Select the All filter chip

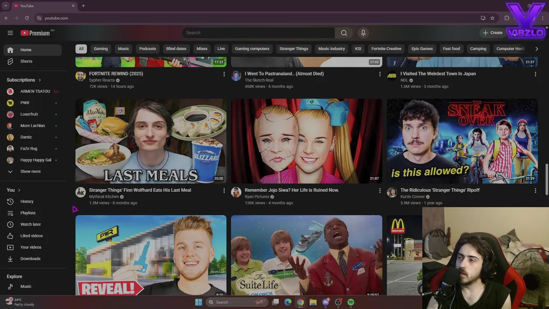81,48
